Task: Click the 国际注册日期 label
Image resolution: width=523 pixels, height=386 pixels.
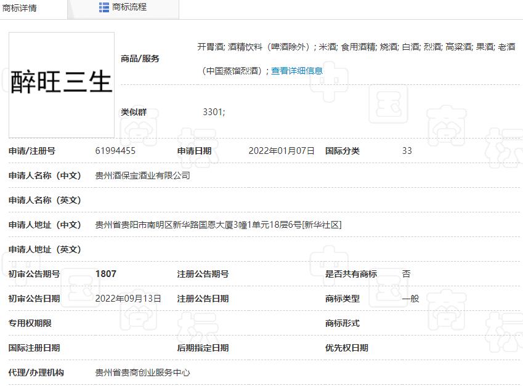Action: tap(34, 348)
